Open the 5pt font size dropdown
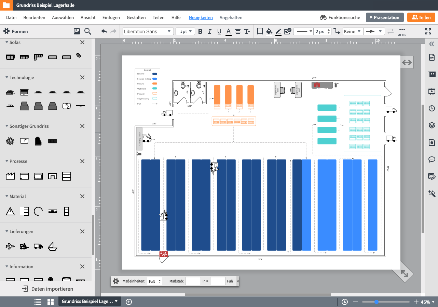Image resolution: width=438 pixels, height=307 pixels. [185, 31]
